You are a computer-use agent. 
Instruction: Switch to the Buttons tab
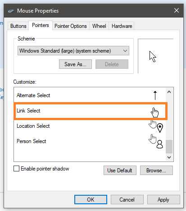pos(18,26)
